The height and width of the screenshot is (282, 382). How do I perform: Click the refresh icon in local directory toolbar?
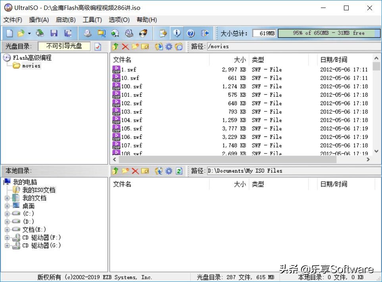178,171
